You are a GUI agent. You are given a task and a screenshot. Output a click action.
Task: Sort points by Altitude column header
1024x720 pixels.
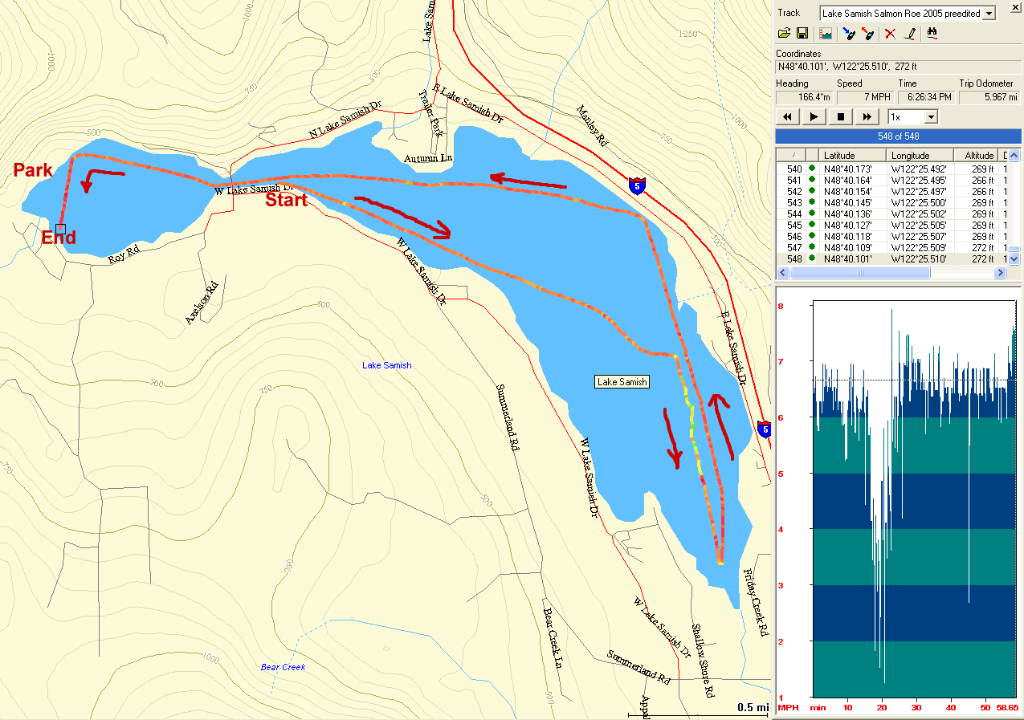(978, 155)
